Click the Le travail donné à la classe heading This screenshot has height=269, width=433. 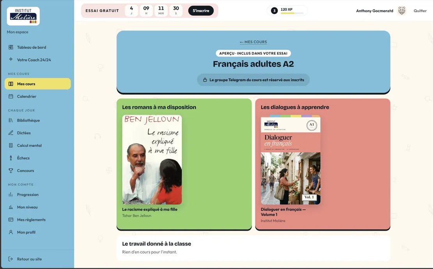[156, 244]
